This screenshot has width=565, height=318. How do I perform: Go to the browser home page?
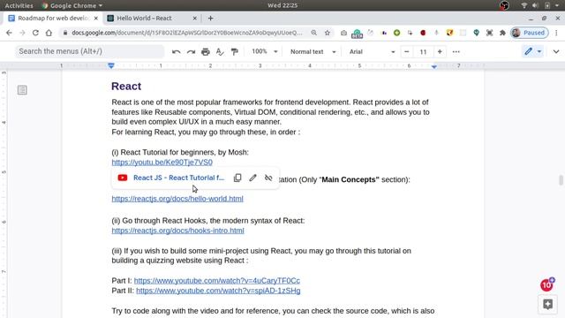point(49,33)
